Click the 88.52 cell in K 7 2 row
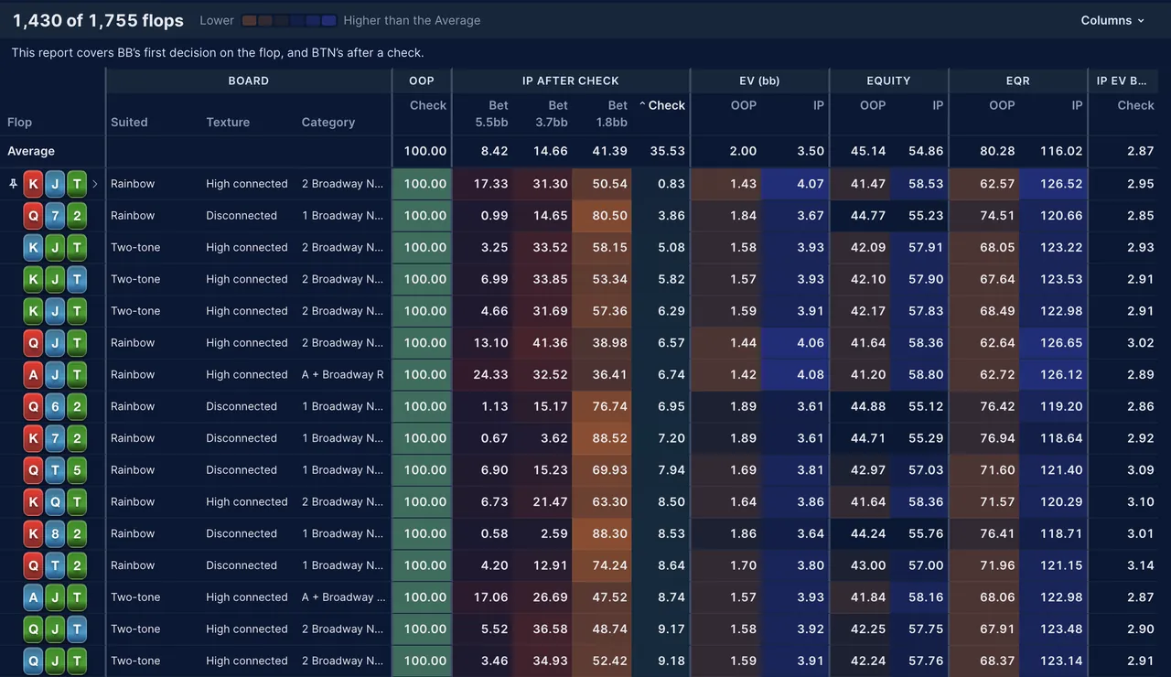The height and width of the screenshot is (677, 1171). tap(602, 438)
